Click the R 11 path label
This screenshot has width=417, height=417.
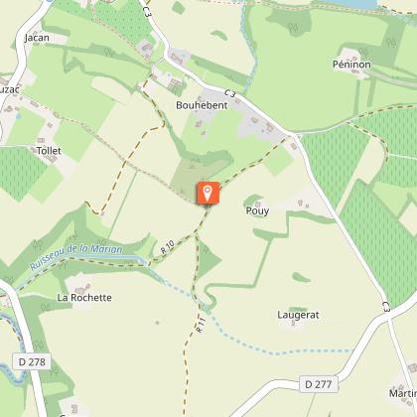pos(201,326)
